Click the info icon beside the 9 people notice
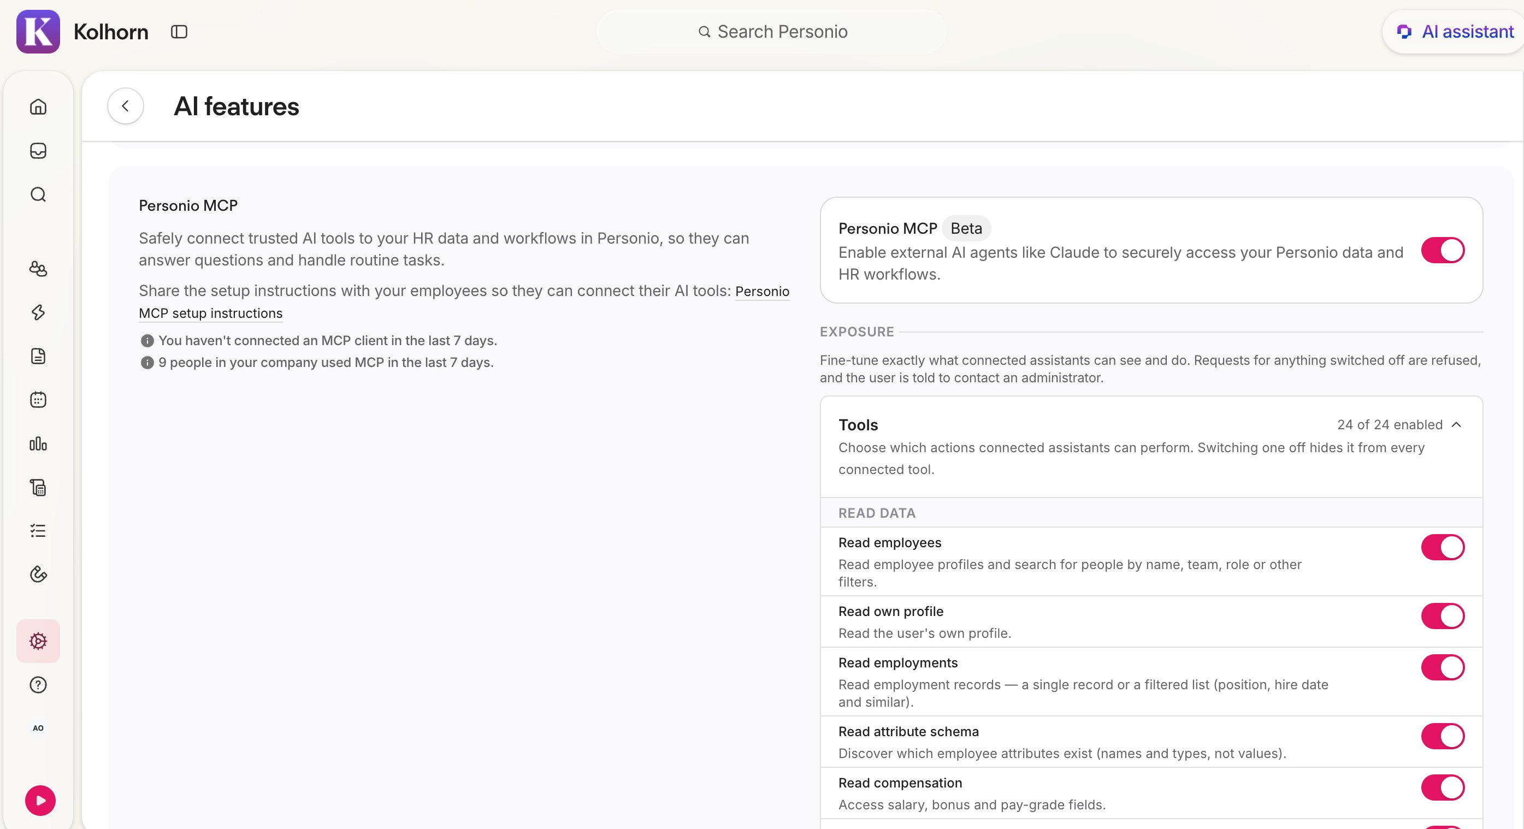Screen dimensions: 1524x829 pyautogui.click(x=147, y=363)
